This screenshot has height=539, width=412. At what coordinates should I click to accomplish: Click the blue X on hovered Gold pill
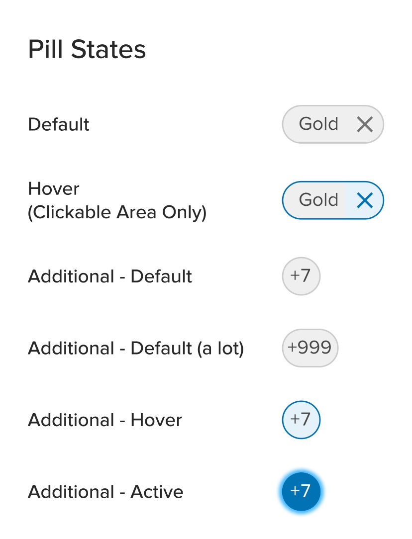pyautogui.click(x=365, y=200)
